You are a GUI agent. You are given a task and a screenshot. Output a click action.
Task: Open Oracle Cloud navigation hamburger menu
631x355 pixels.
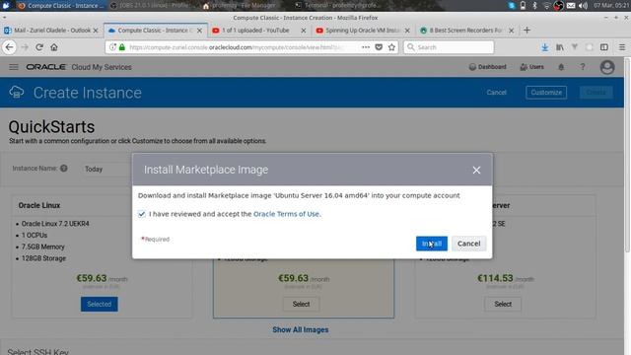pyautogui.click(x=14, y=67)
